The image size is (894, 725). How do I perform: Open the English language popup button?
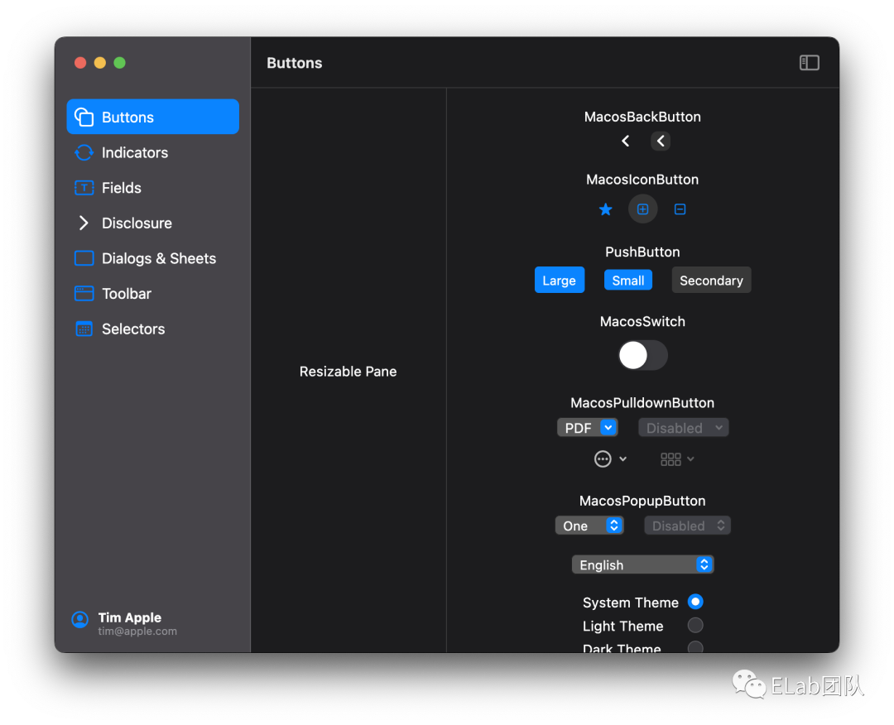tap(642, 564)
